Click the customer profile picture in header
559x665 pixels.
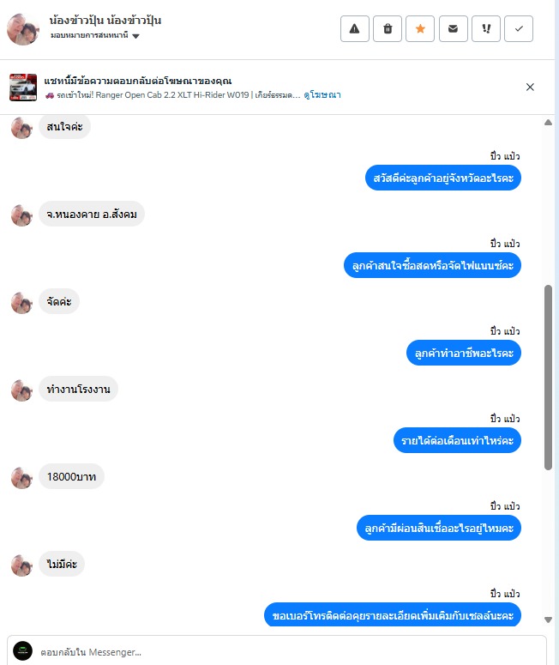pos(23,29)
